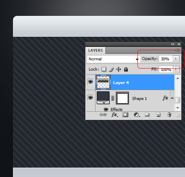Add a layer mask

125,115
